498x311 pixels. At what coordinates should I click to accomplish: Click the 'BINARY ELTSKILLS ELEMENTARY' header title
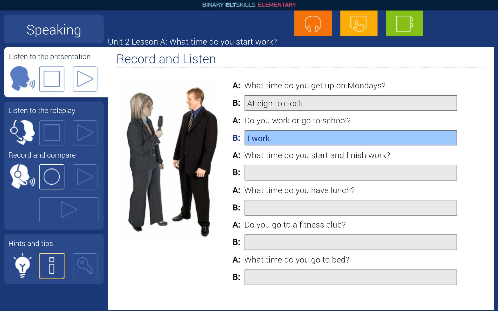(249, 5)
